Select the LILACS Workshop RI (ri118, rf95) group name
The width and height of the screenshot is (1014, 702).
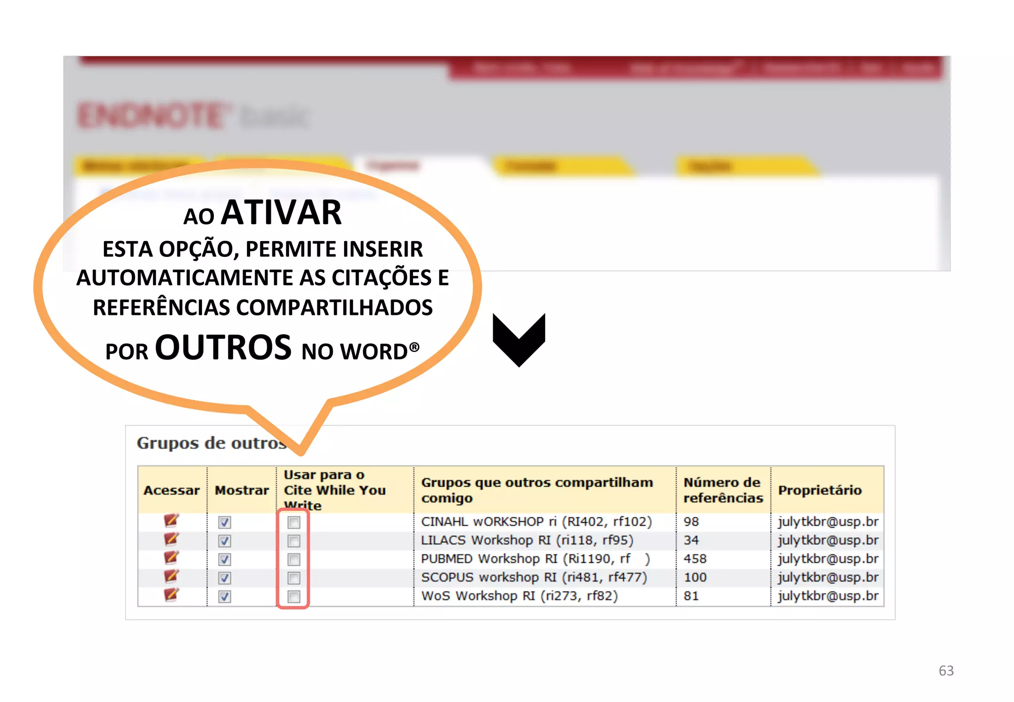point(527,540)
